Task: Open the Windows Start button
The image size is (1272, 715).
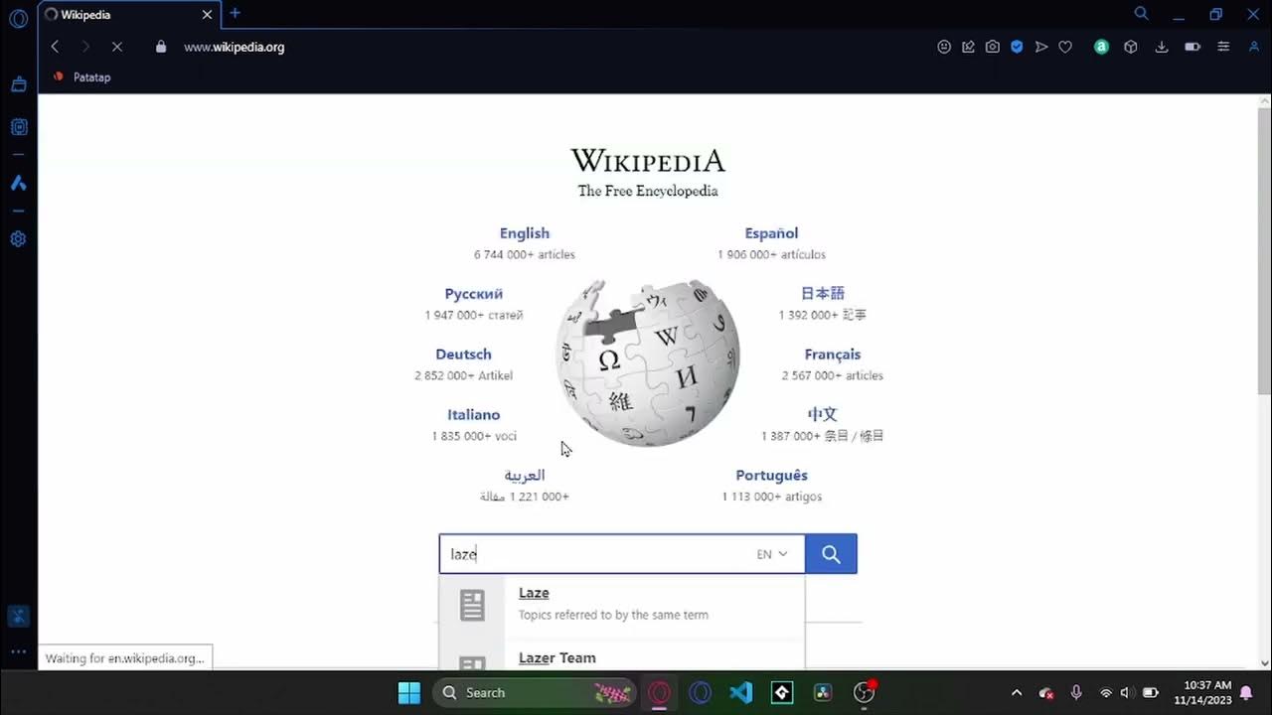Action: (409, 692)
